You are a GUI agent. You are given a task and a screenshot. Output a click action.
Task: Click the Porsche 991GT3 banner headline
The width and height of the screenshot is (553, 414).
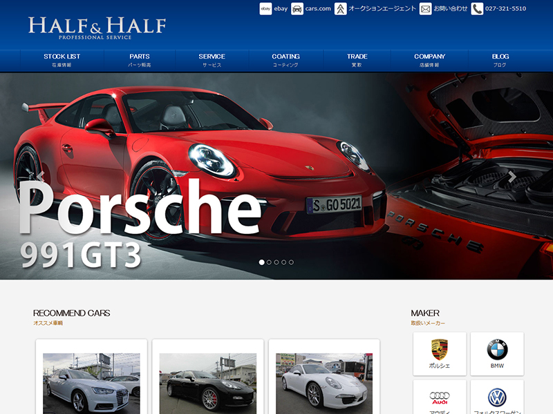(140, 224)
